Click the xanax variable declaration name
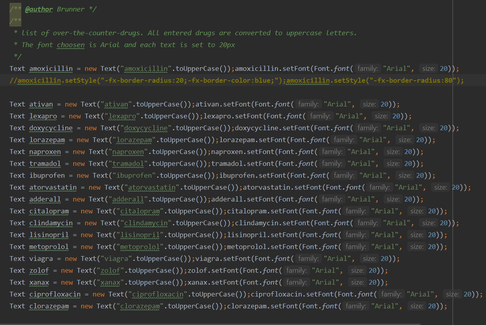 tap(39, 282)
